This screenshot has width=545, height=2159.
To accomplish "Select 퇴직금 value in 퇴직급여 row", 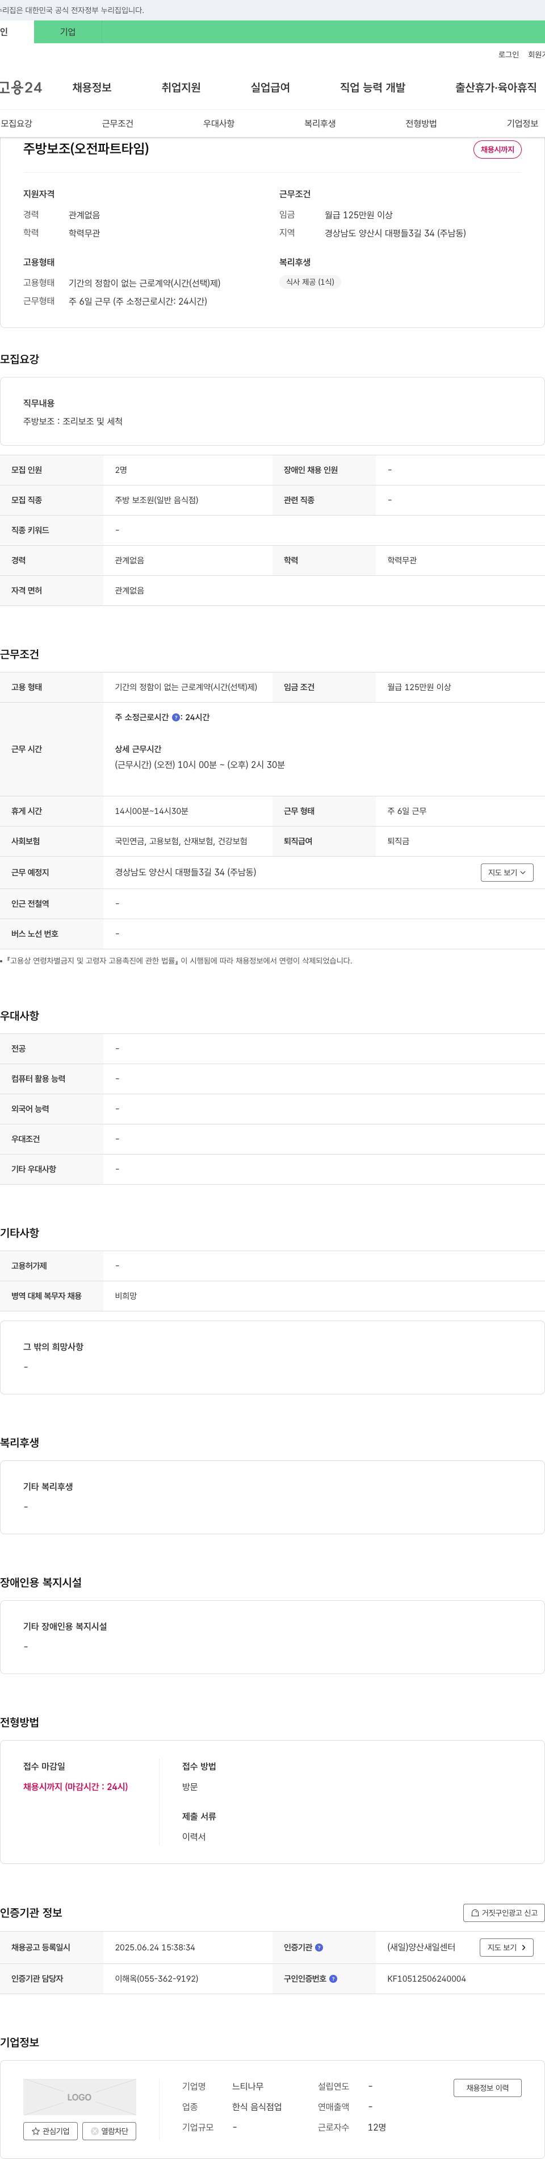I will pyautogui.click(x=399, y=841).
